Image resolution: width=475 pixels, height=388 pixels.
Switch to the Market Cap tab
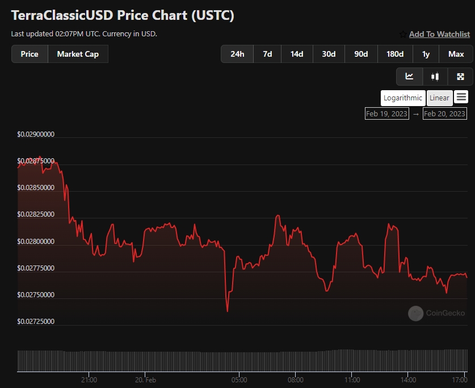[78, 54]
